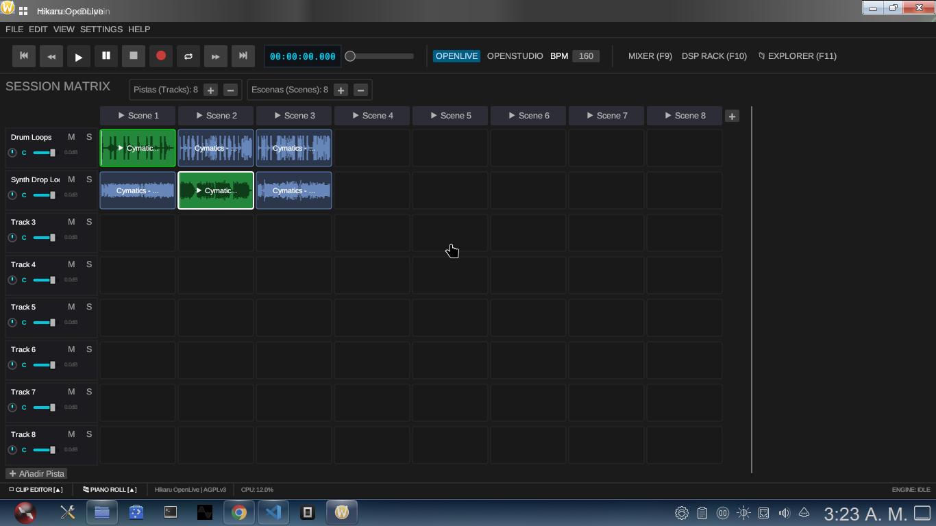This screenshot has height=526, width=936.
Task: Click the transport position slider next to timecode
Action: click(x=380, y=56)
